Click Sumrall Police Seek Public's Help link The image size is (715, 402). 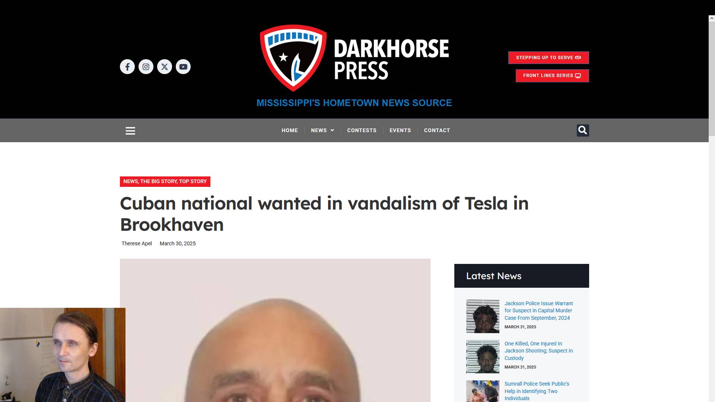pos(537,391)
